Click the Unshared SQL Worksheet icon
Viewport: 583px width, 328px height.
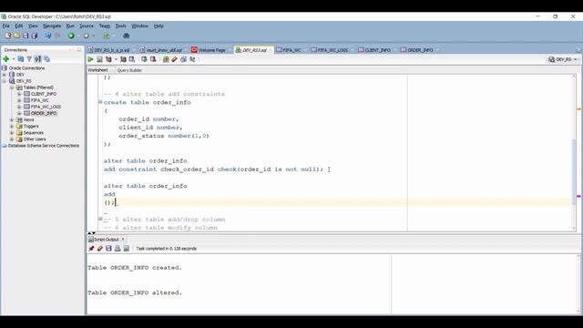[166, 59]
